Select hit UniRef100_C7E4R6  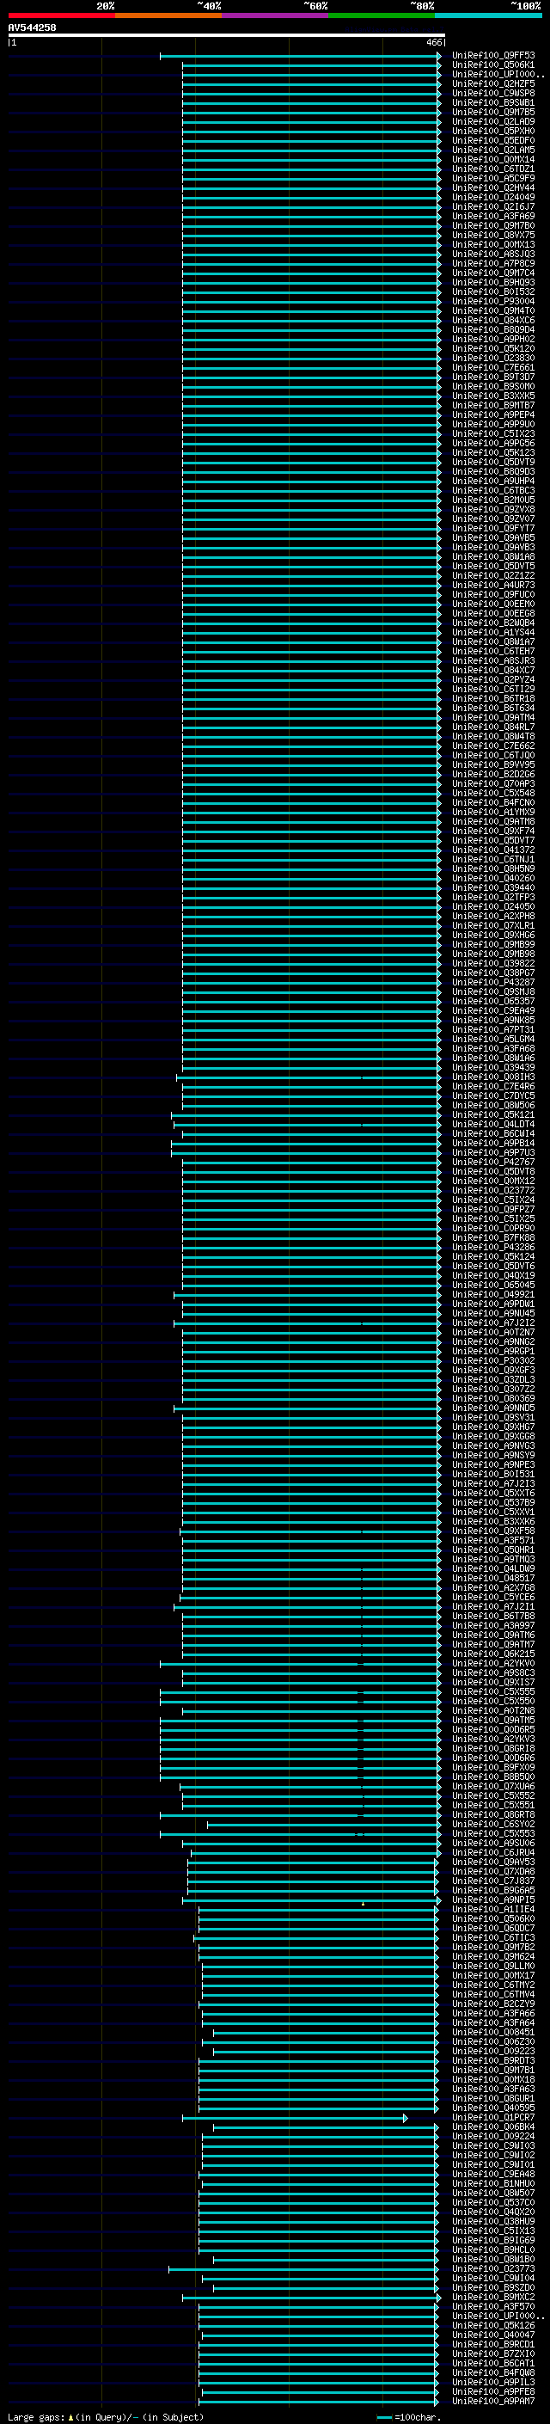point(492,1086)
